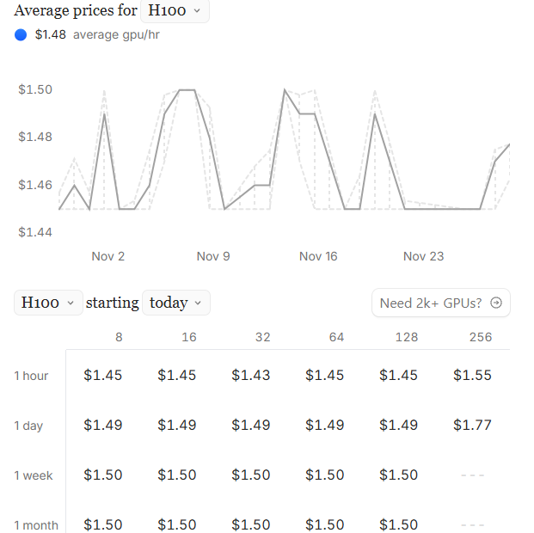
Task: Click the 8 GPU column header
Action: click(119, 337)
